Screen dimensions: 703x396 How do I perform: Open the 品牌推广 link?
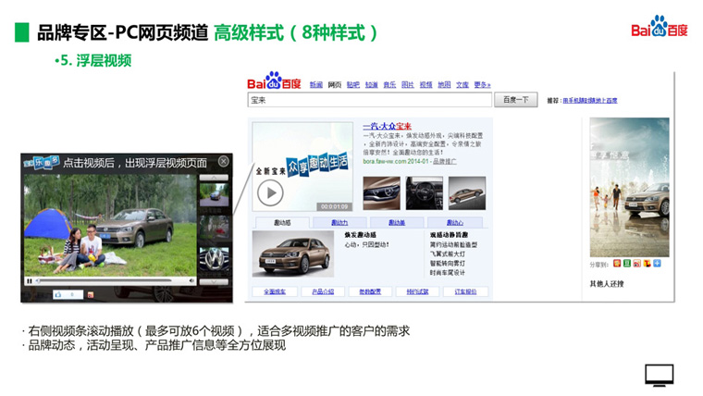(x=445, y=161)
